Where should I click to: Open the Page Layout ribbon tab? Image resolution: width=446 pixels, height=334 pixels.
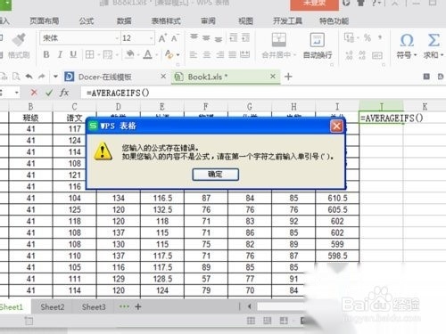44,20
